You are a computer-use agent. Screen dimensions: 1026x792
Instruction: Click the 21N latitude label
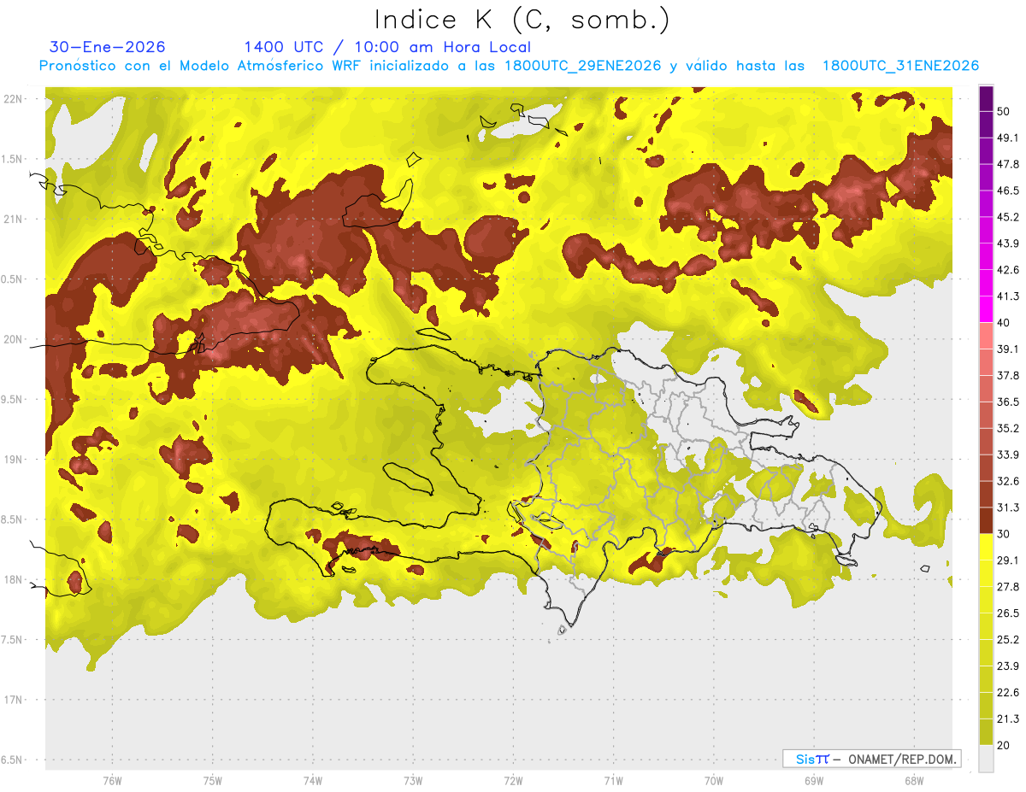[15, 219]
